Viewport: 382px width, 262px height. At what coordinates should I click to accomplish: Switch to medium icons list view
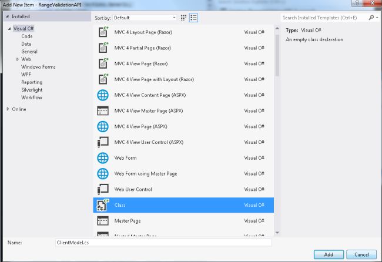click(x=193, y=18)
